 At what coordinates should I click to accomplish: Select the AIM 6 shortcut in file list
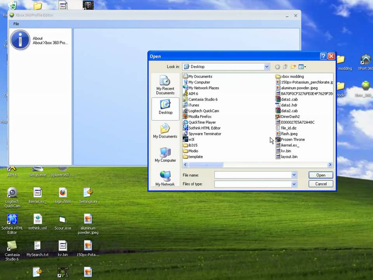click(191, 94)
